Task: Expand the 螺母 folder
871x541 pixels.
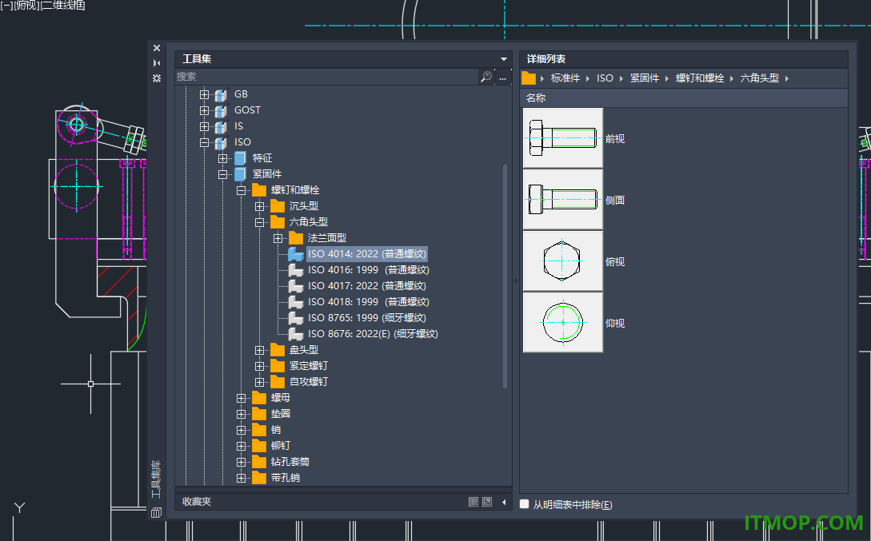Action: [x=241, y=399]
